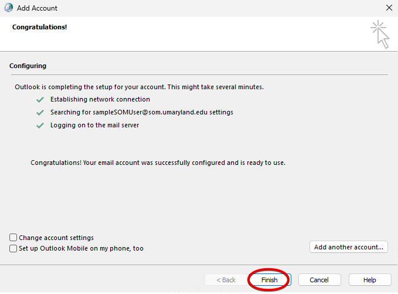
Task: Click checkmark beside Searching for sampleSOMUser settings
Action: (40, 112)
